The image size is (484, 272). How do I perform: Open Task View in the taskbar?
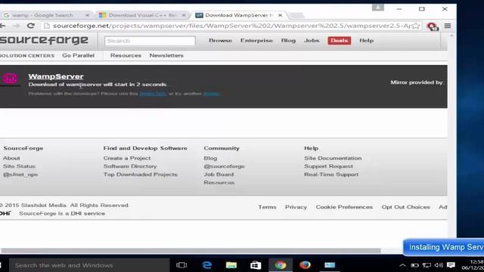[x=181, y=265]
